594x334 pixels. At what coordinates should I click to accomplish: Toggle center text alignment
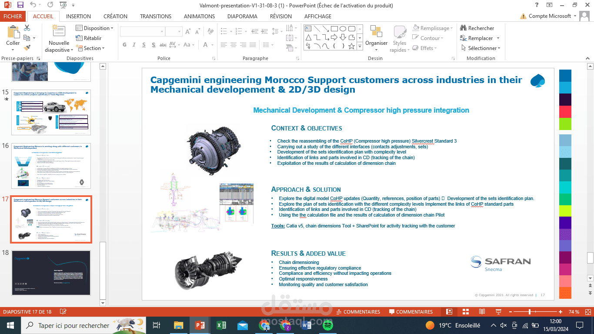point(234,45)
